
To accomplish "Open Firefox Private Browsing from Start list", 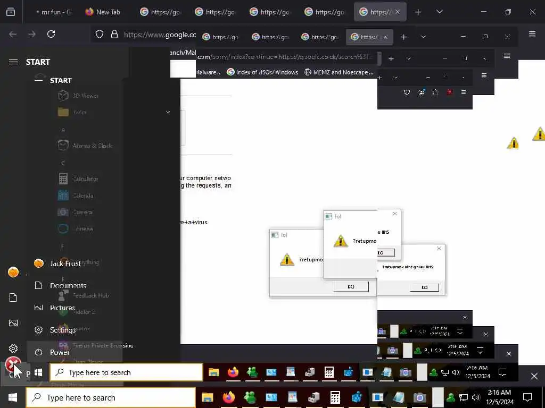I will click(x=96, y=345).
